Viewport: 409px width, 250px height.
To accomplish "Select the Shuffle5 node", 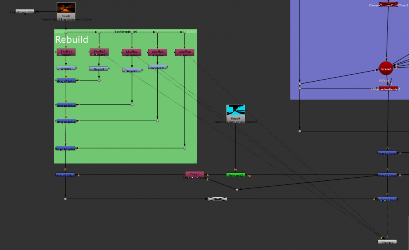I will (x=185, y=52).
